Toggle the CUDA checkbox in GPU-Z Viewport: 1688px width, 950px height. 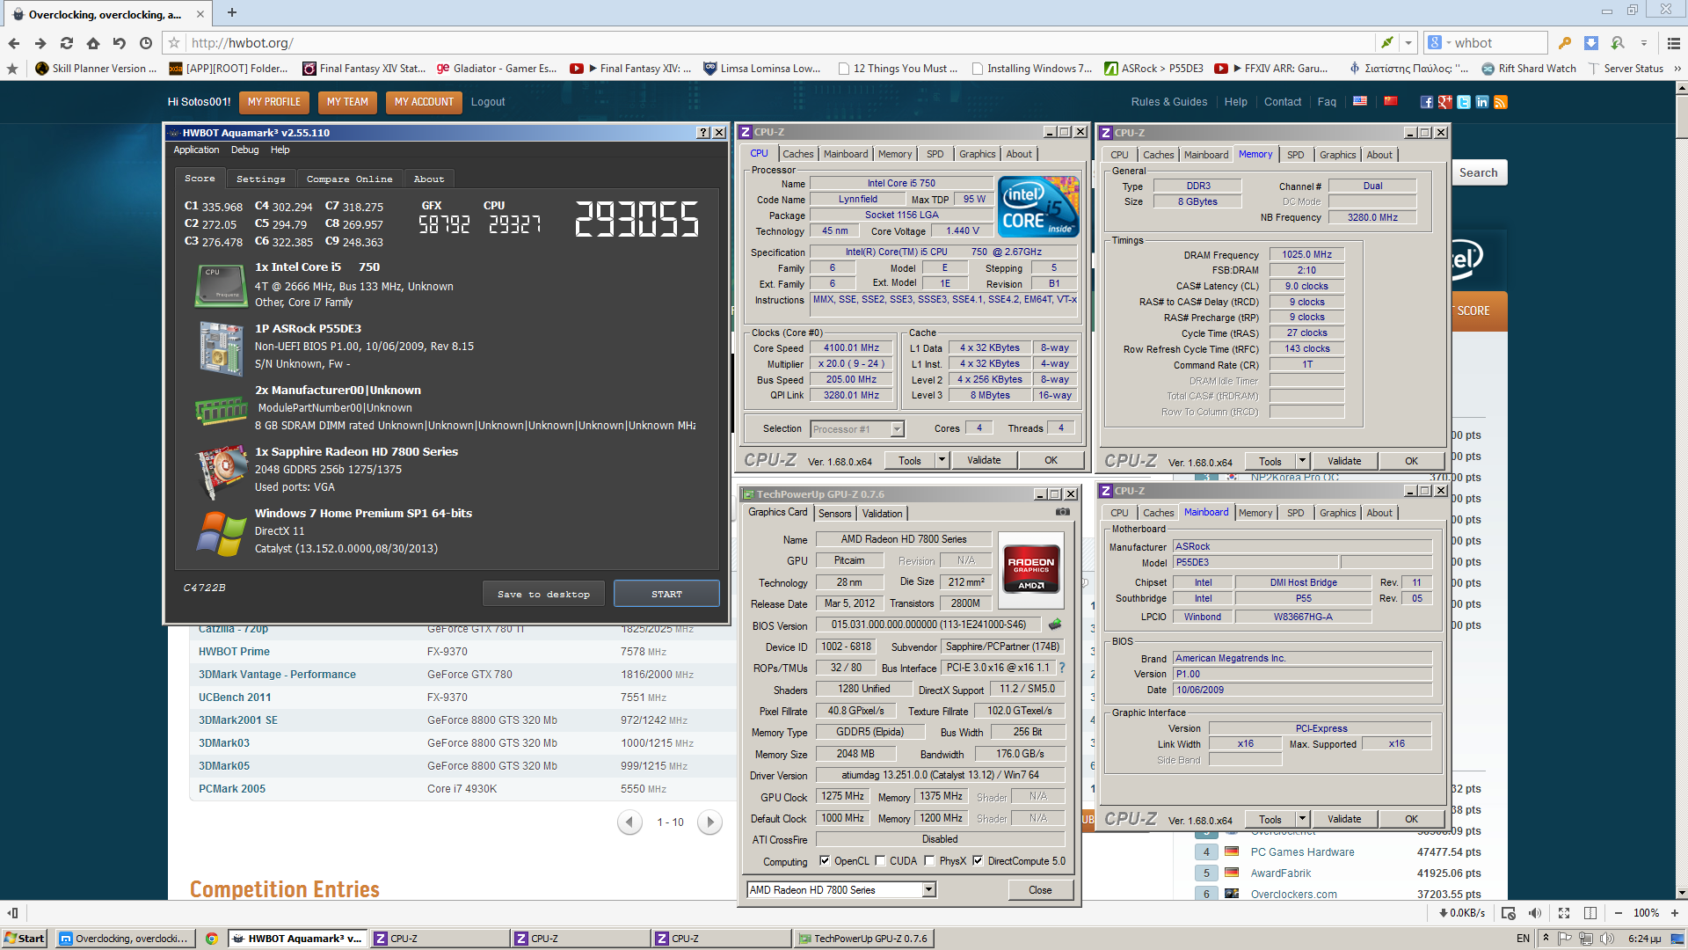point(879,861)
